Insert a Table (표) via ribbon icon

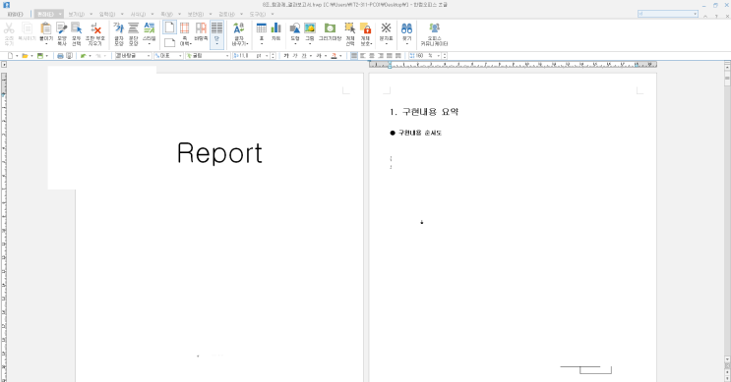(262, 28)
